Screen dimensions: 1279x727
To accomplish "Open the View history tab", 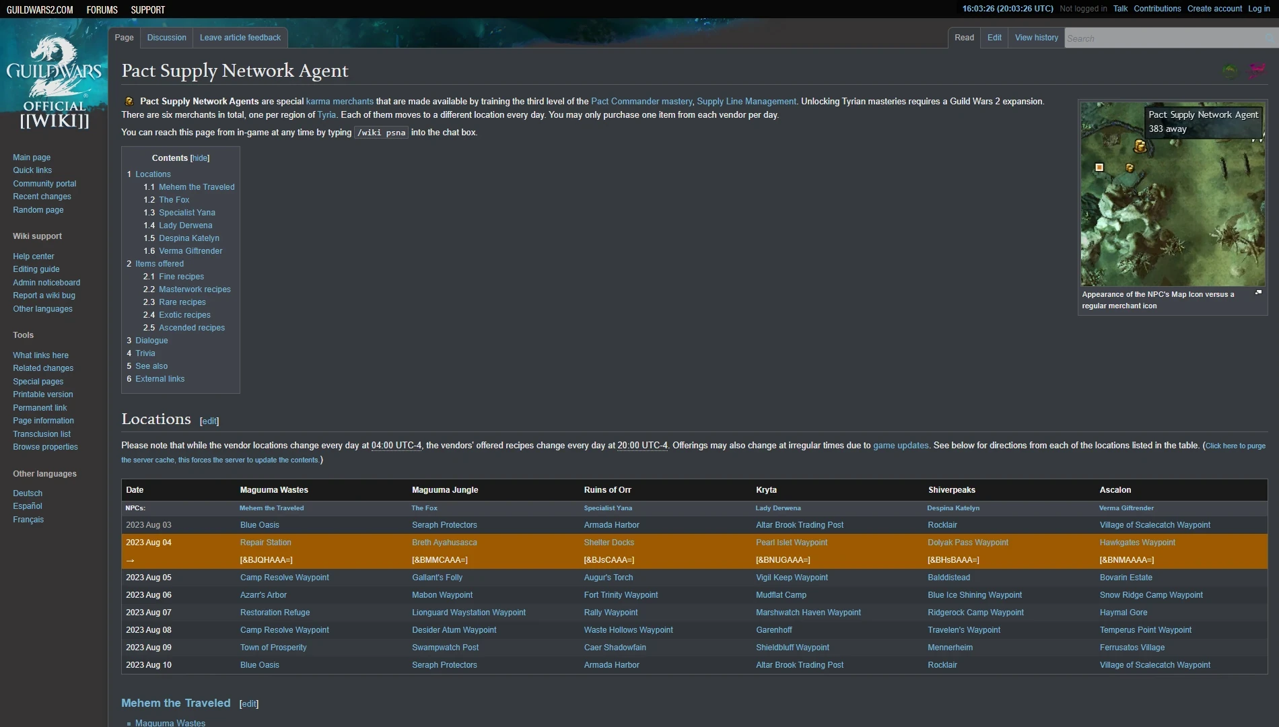I will pos(1036,38).
